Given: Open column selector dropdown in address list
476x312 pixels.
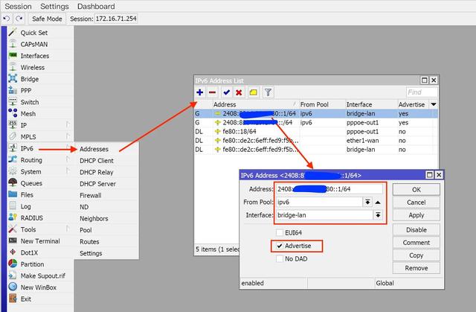Looking at the screenshot, I should (434, 104).
